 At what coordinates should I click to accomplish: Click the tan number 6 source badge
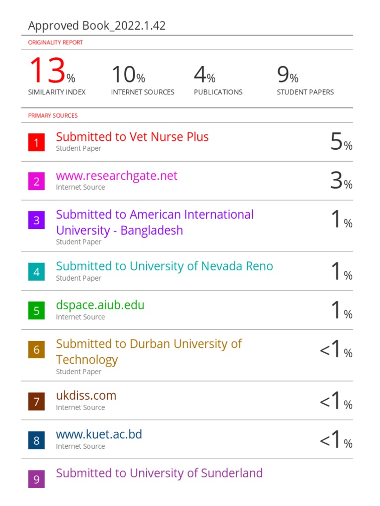point(37,350)
